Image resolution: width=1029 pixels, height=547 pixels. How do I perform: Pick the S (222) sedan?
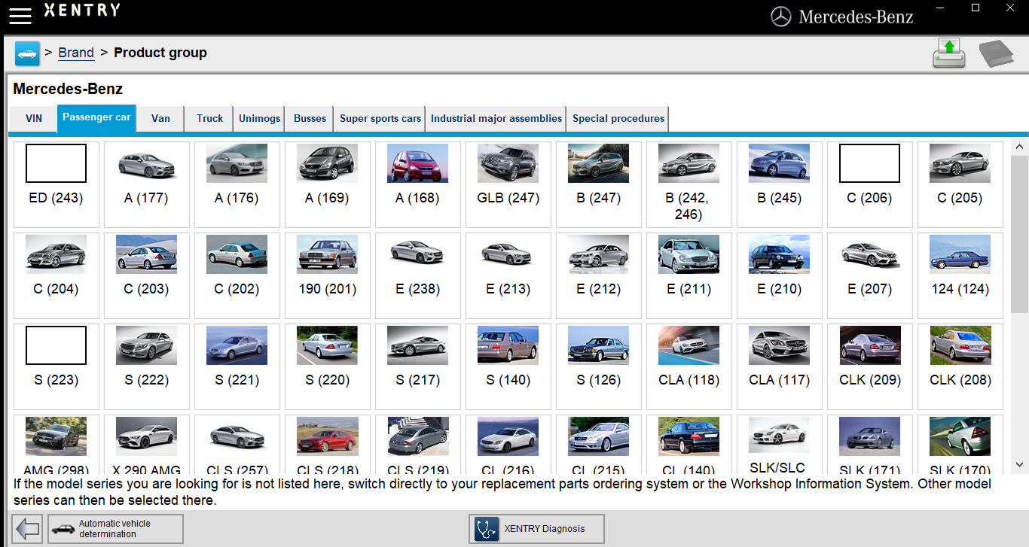click(x=147, y=366)
